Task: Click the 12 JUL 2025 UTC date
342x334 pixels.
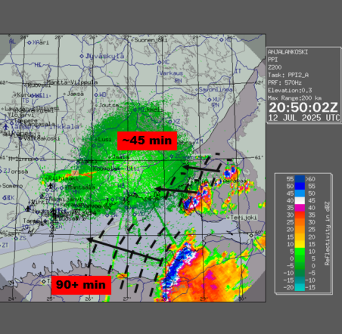Action: [304, 118]
